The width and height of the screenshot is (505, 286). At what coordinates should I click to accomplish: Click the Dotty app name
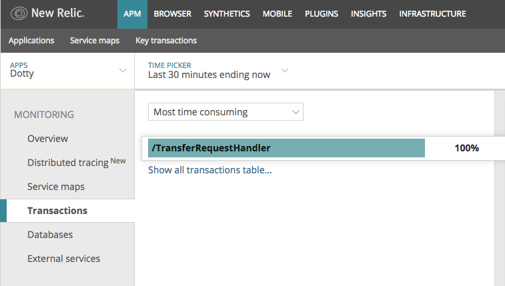point(22,74)
